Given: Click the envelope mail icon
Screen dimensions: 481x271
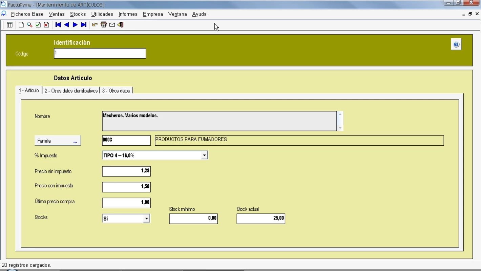Looking at the screenshot, I should (112, 25).
